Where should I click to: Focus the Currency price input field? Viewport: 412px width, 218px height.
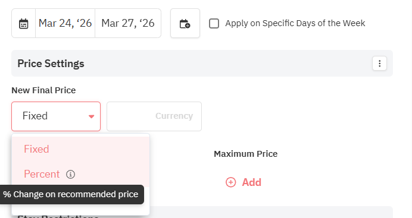pos(154,116)
